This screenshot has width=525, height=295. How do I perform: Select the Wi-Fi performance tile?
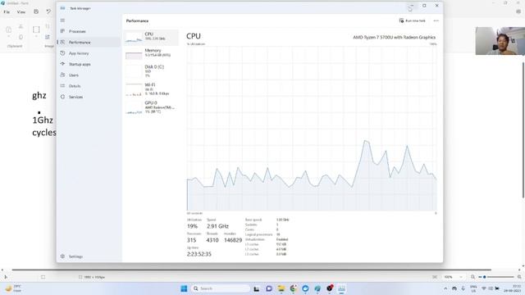coord(151,89)
